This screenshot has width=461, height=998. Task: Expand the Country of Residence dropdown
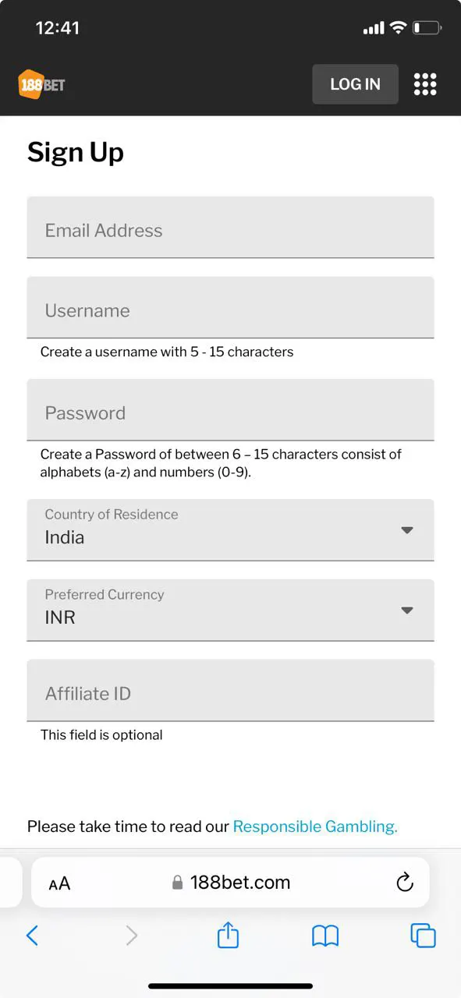406,529
